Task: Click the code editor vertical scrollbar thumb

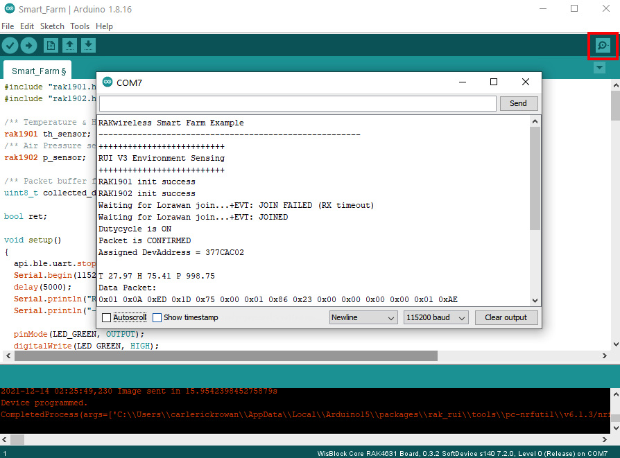Action: 616,105
